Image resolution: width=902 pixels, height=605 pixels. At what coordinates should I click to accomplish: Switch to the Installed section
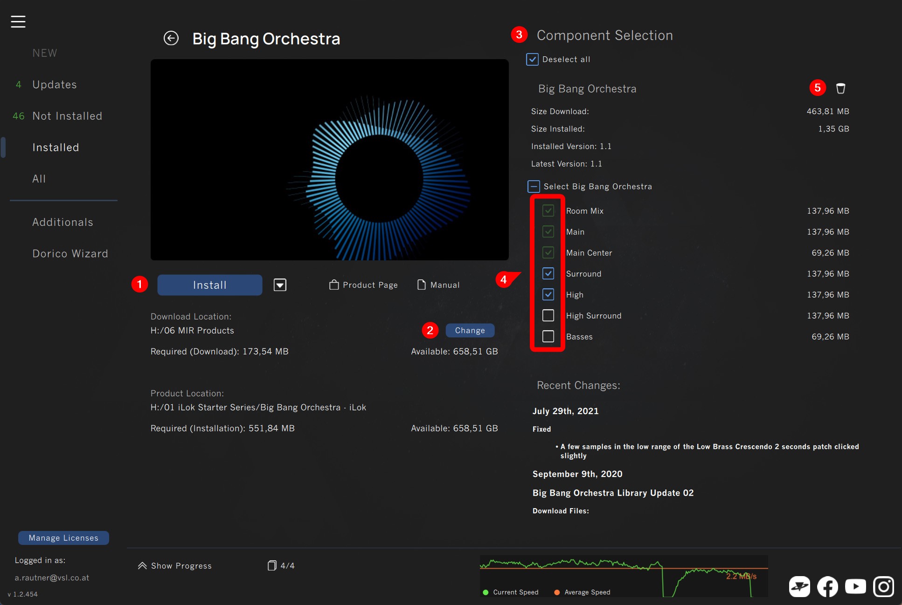click(56, 148)
